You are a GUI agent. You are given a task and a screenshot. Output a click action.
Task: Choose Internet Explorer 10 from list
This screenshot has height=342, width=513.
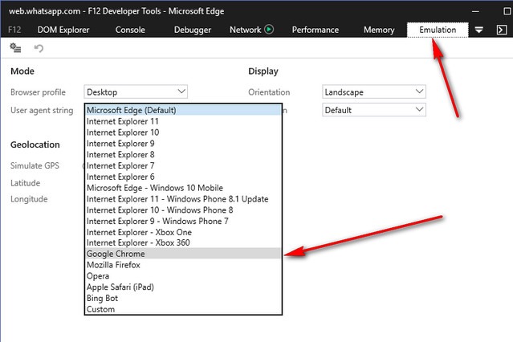(x=183, y=132)
